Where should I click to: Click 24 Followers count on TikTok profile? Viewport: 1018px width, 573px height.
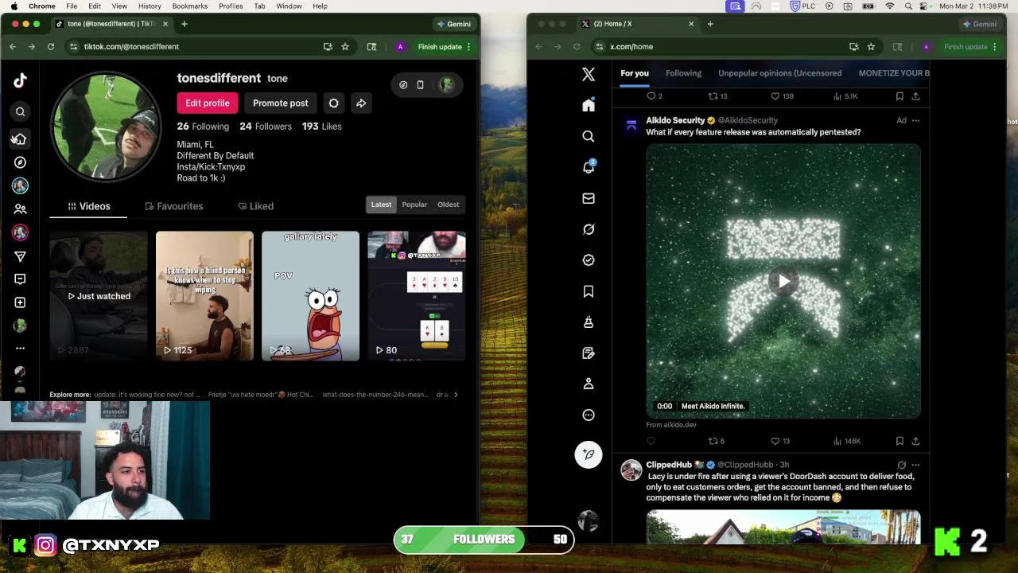click(x=266, y=127)
